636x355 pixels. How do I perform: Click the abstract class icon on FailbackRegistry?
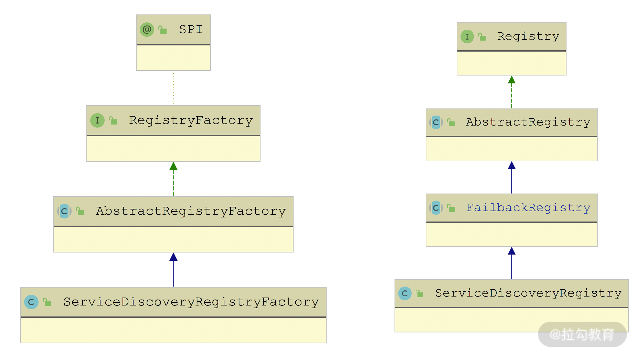click(x=436, y=208)
